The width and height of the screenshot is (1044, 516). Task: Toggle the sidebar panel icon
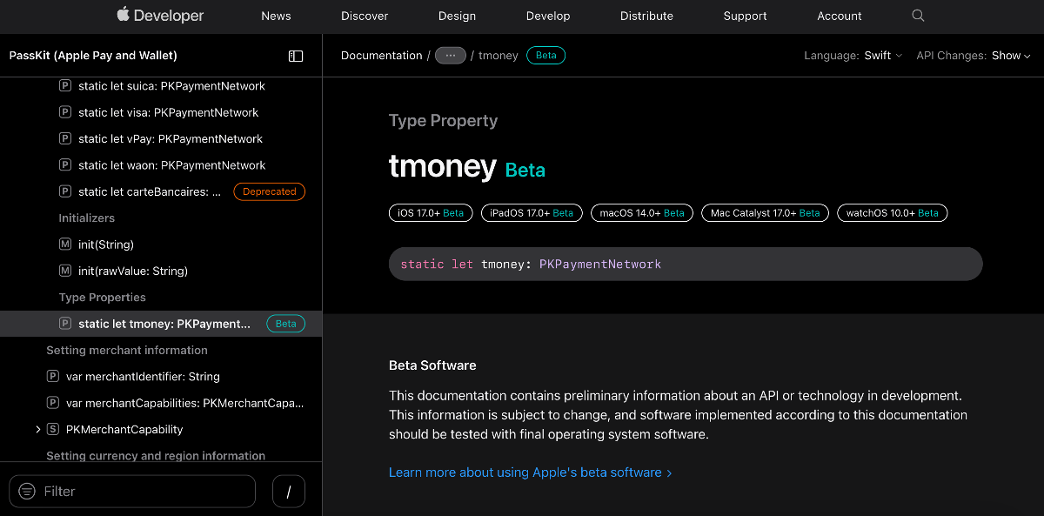[x=296, y=56]
